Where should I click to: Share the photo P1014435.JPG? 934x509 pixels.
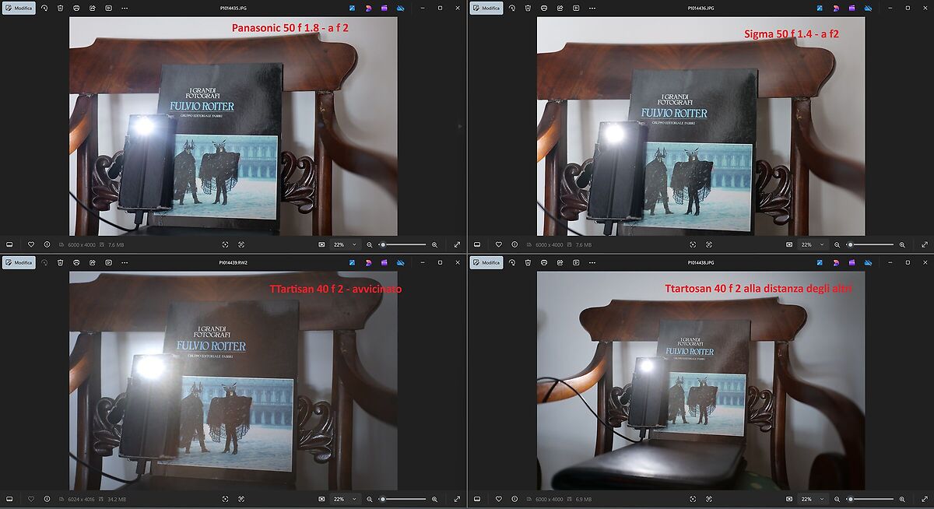pos(92,8)
